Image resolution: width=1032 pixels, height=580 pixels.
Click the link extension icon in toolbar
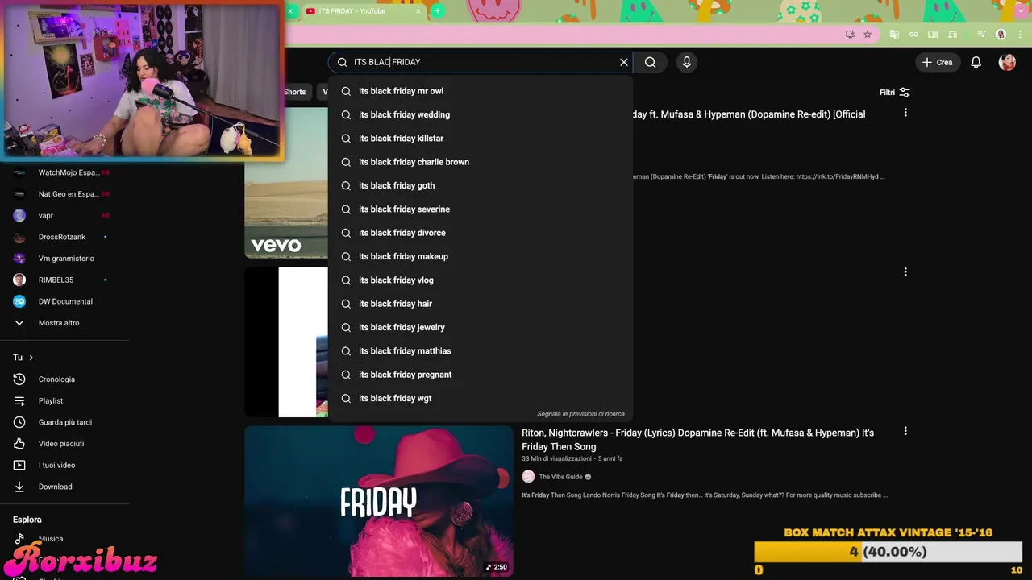tap(913, 35)
